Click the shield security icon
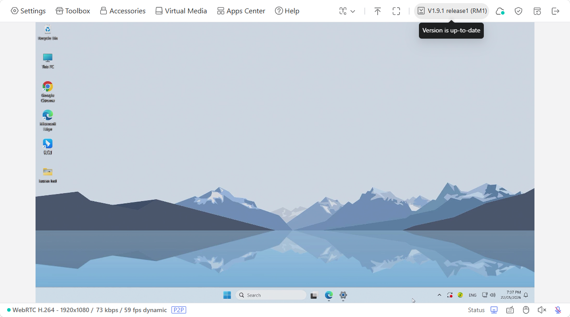This screenshot has height=317, width=570. click(x=518, y=11)
